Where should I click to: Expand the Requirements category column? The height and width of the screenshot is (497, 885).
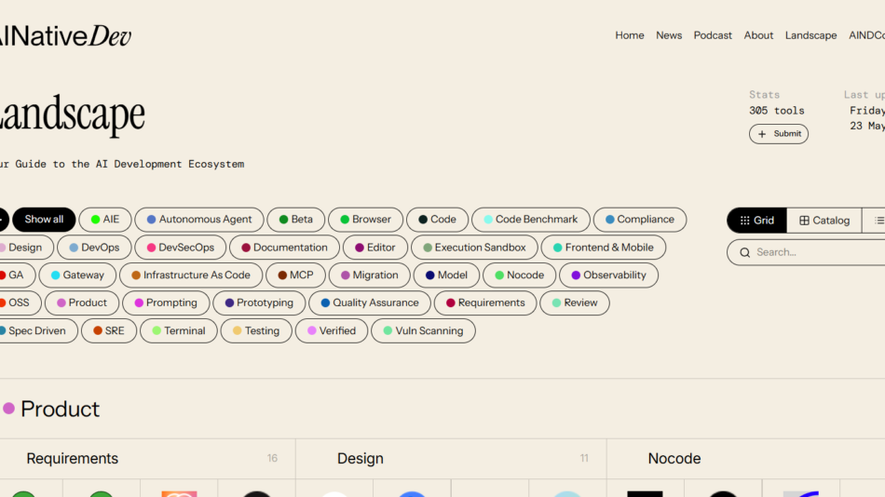pyautogui.click(x=73, y=459)
